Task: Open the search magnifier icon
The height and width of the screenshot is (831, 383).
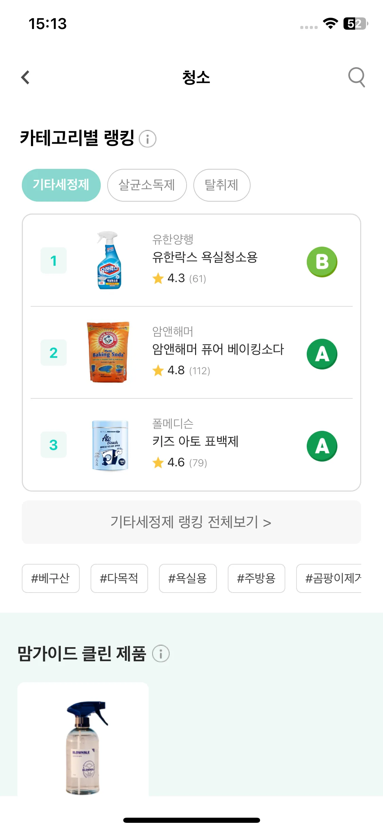Action: point(356,77)
